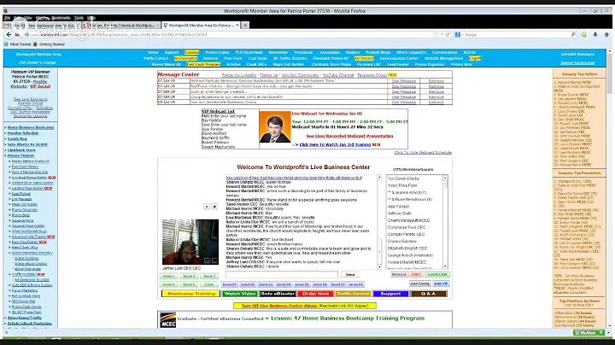Click the Send button next to chat input
615x345 pixels.
coord(350,275)
